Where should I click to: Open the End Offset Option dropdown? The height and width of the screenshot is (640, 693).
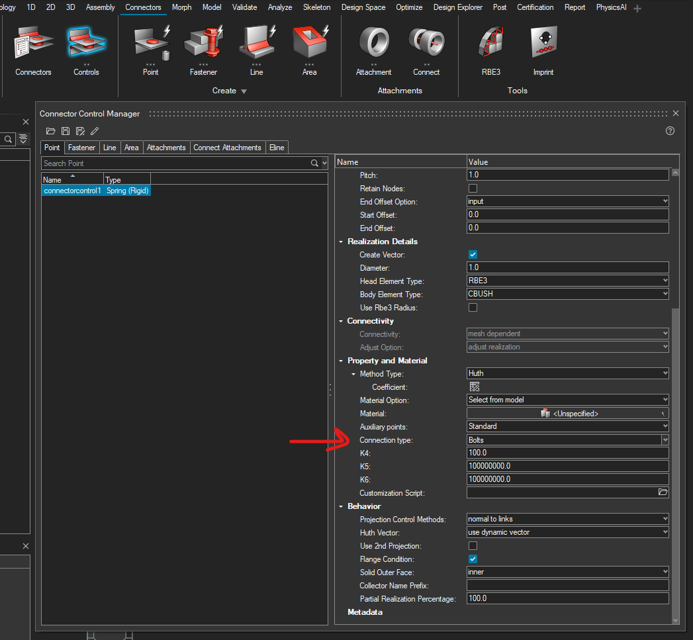567,202
